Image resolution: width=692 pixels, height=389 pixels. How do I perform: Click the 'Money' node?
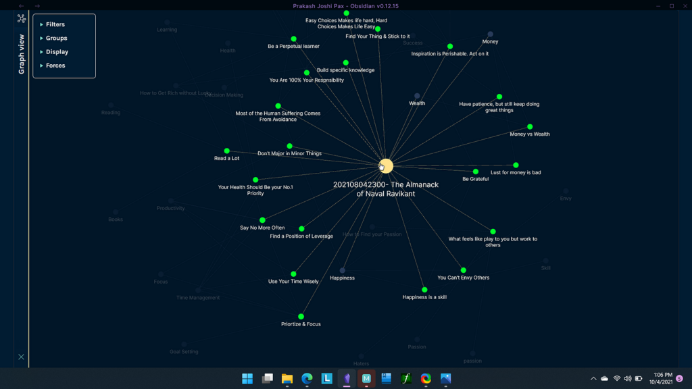(x=490, y=34)
